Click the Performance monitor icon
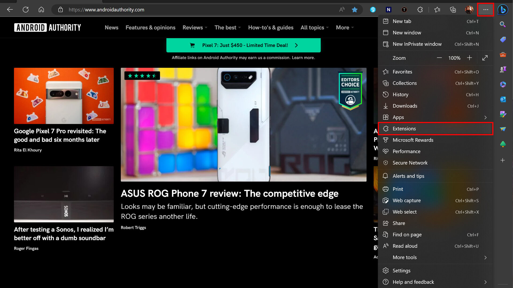Image resolution: width=513 pixels, height=288 pixels. 386,151
